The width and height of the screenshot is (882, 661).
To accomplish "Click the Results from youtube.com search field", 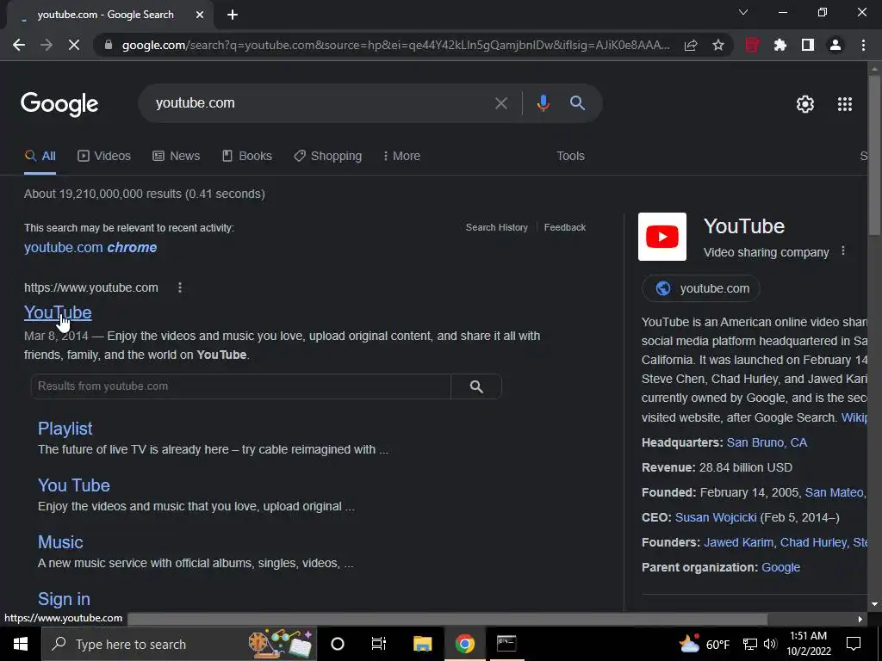I will 241,386.
